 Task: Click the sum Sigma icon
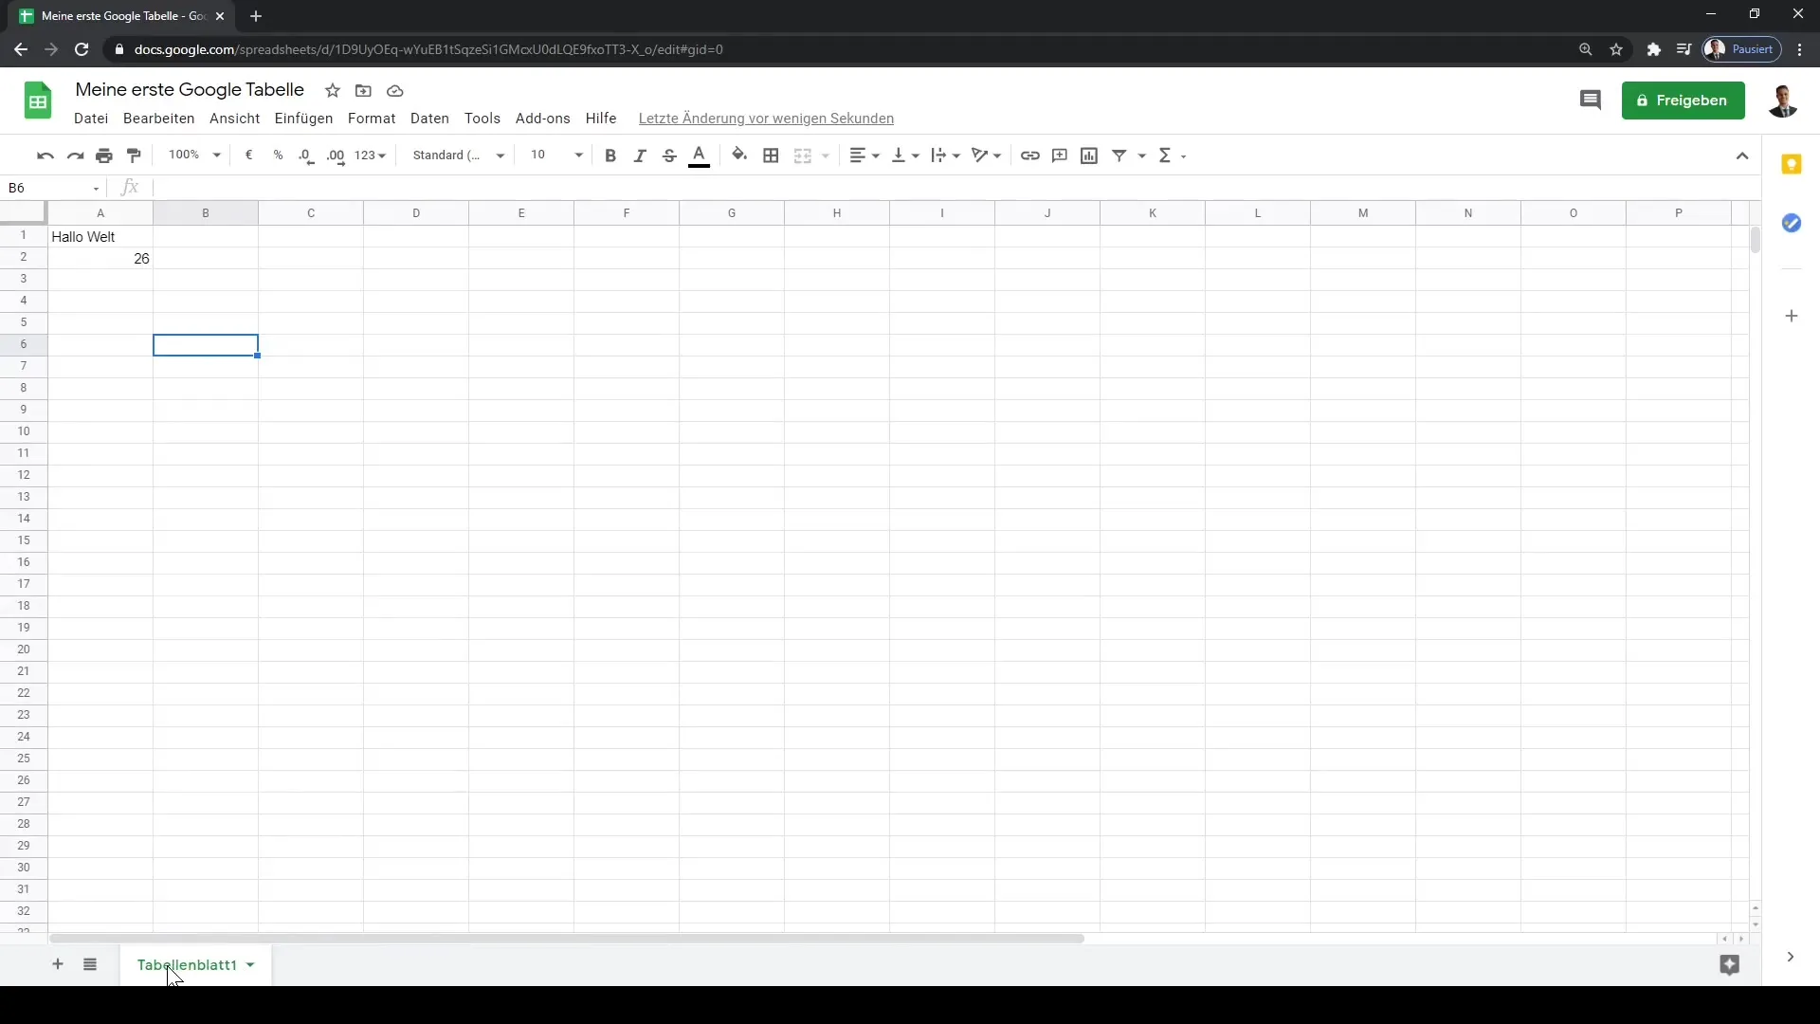tap(1164, 154)
